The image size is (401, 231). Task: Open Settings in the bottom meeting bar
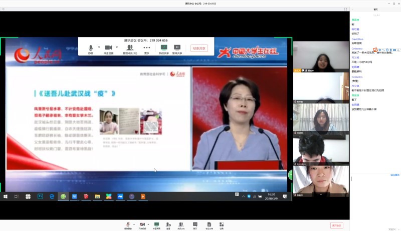[221, 225]
